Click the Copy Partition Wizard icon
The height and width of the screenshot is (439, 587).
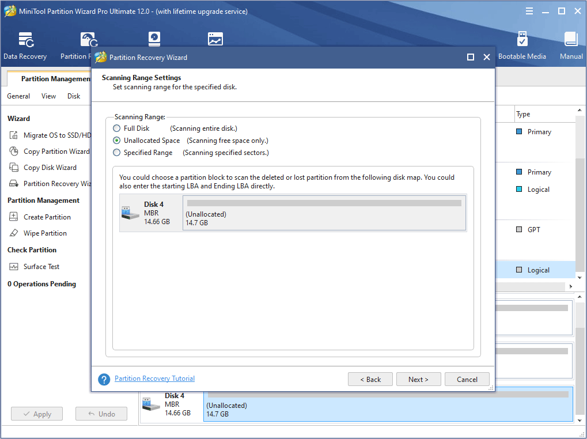[13, 151]
